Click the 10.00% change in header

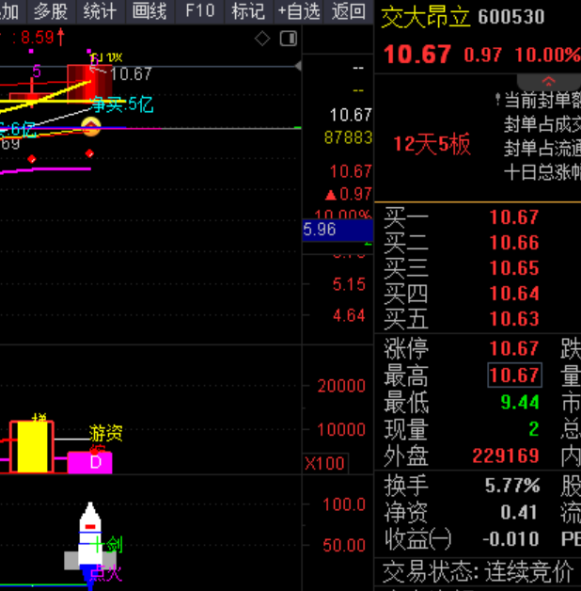[x=548, y=55]
